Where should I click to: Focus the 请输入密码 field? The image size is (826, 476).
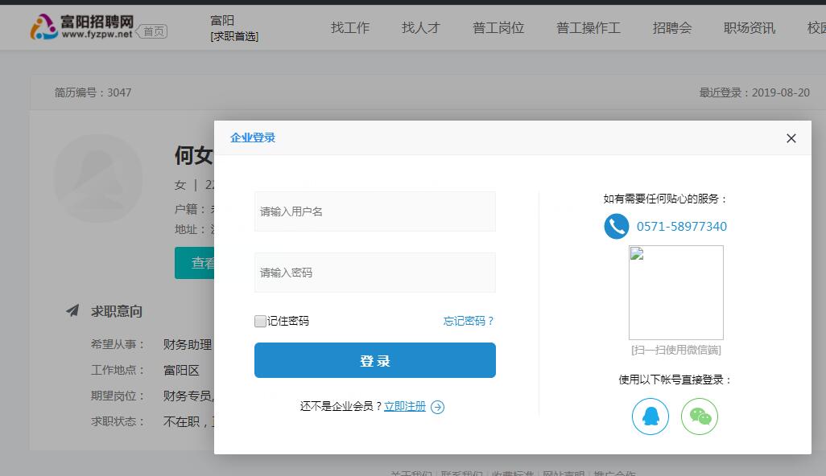pos(374,273)
